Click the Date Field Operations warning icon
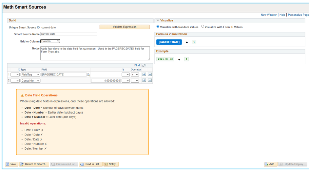This screenshot has height=171, width=309. click(x=22, y=96)
